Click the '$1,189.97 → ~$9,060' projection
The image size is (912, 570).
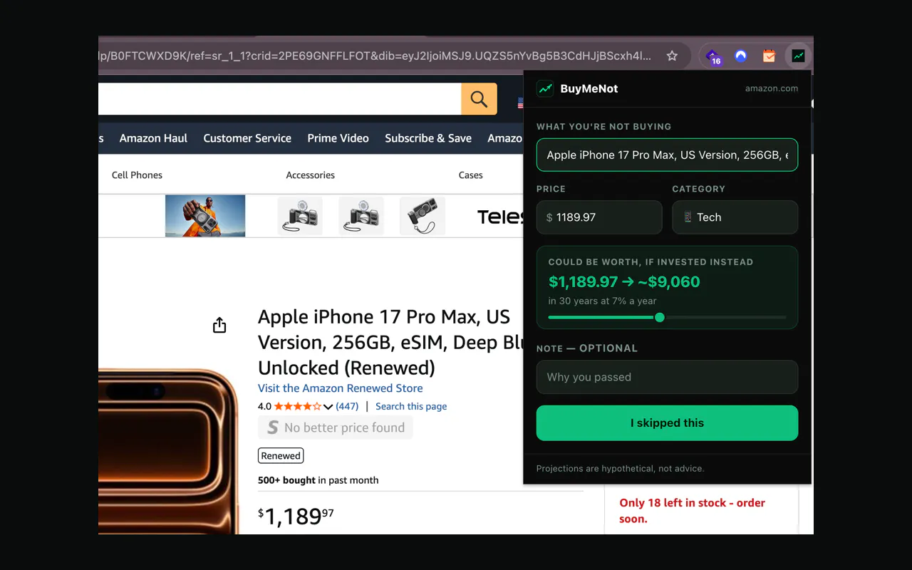[x=624, y=281]
